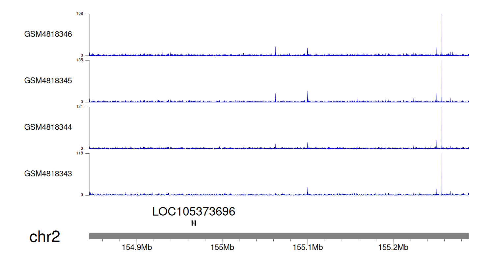This screenshot has height=256, width=494.
Task: Select the 154.9Mb axis tick label
Action: [x=137, y=247]
